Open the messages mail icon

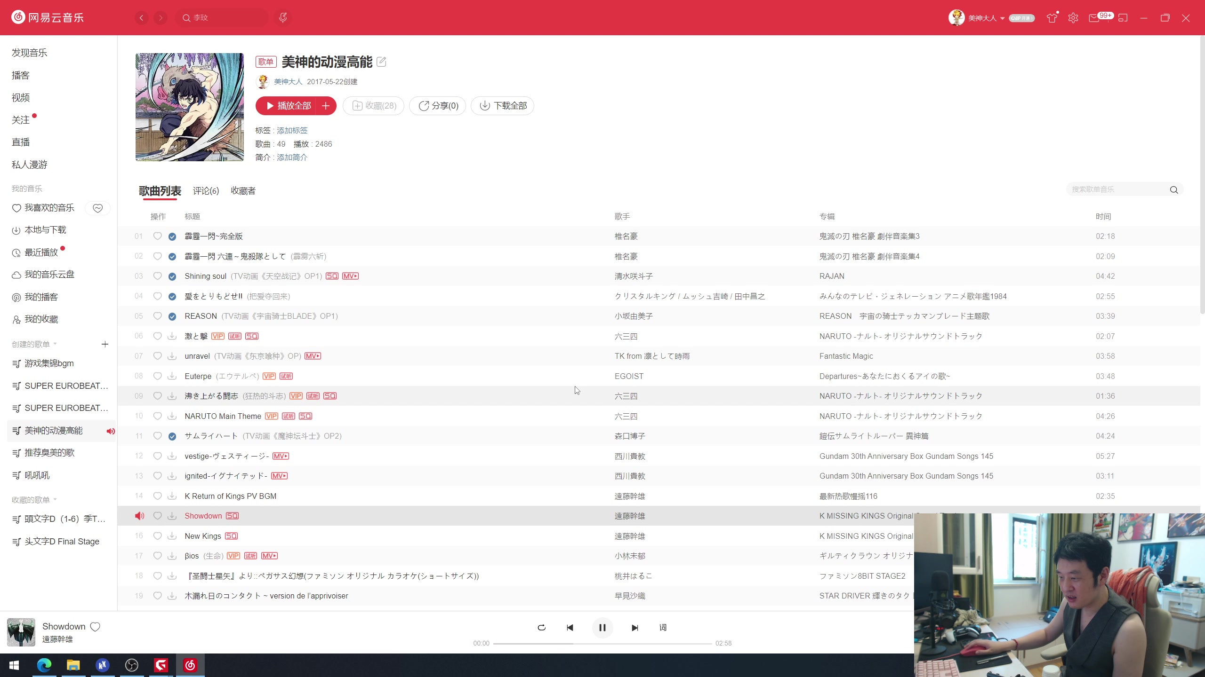pos(1094,18)
